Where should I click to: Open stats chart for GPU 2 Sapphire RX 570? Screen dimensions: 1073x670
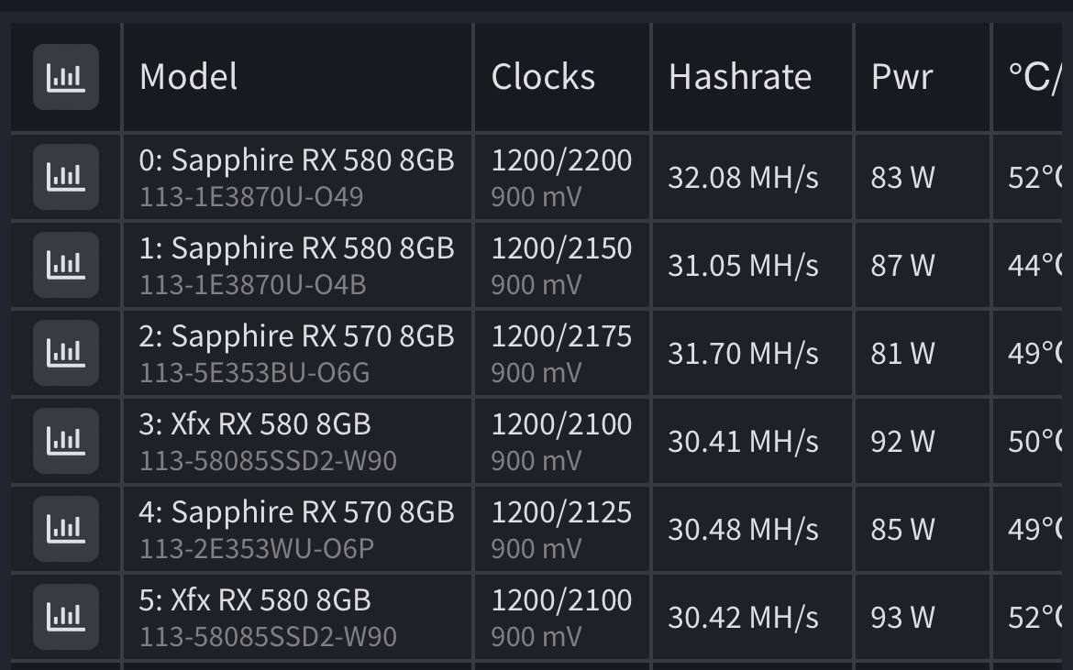pos(66,353)
